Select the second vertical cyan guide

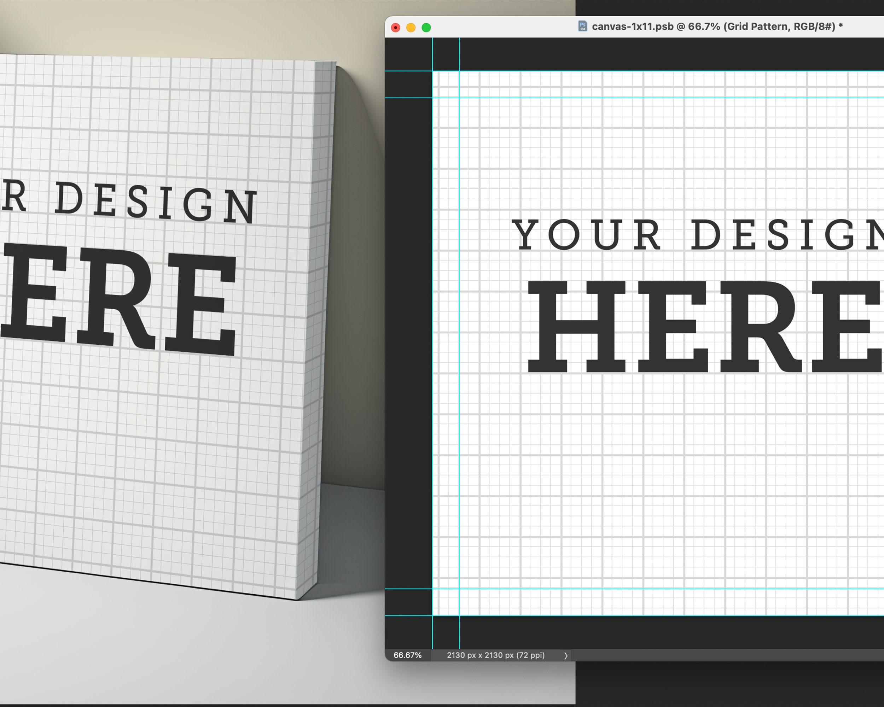[459, 328]
